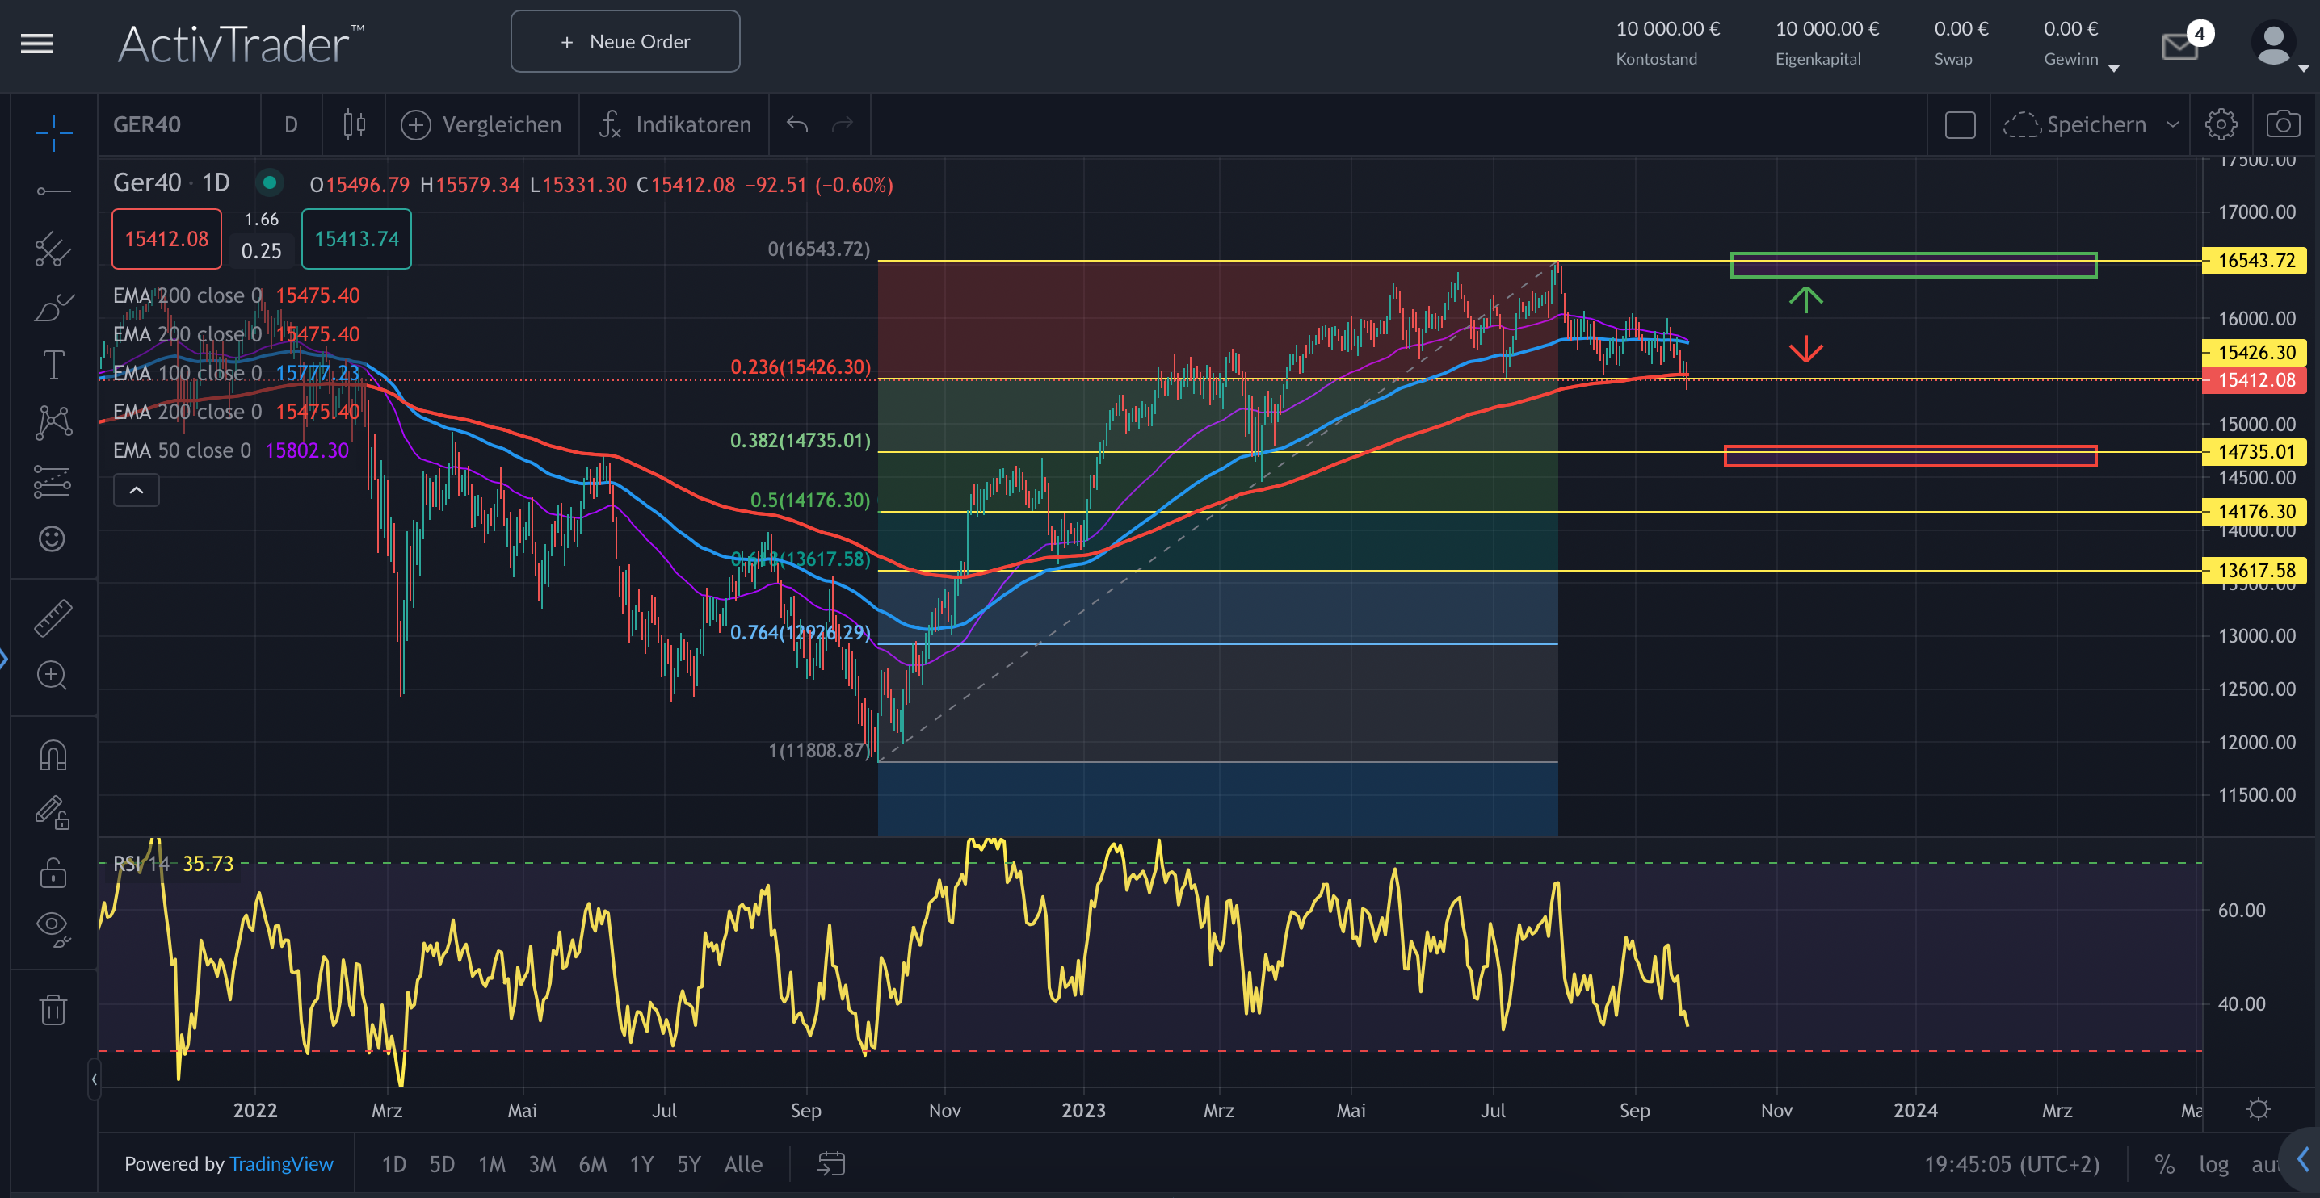Delete all drawings with the trash icon
2320x1198 pixels.
pyautogui.click(x=53, y=1010)
